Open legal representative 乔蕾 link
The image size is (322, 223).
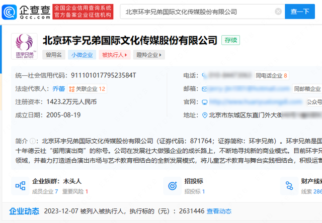click(58, 89)
